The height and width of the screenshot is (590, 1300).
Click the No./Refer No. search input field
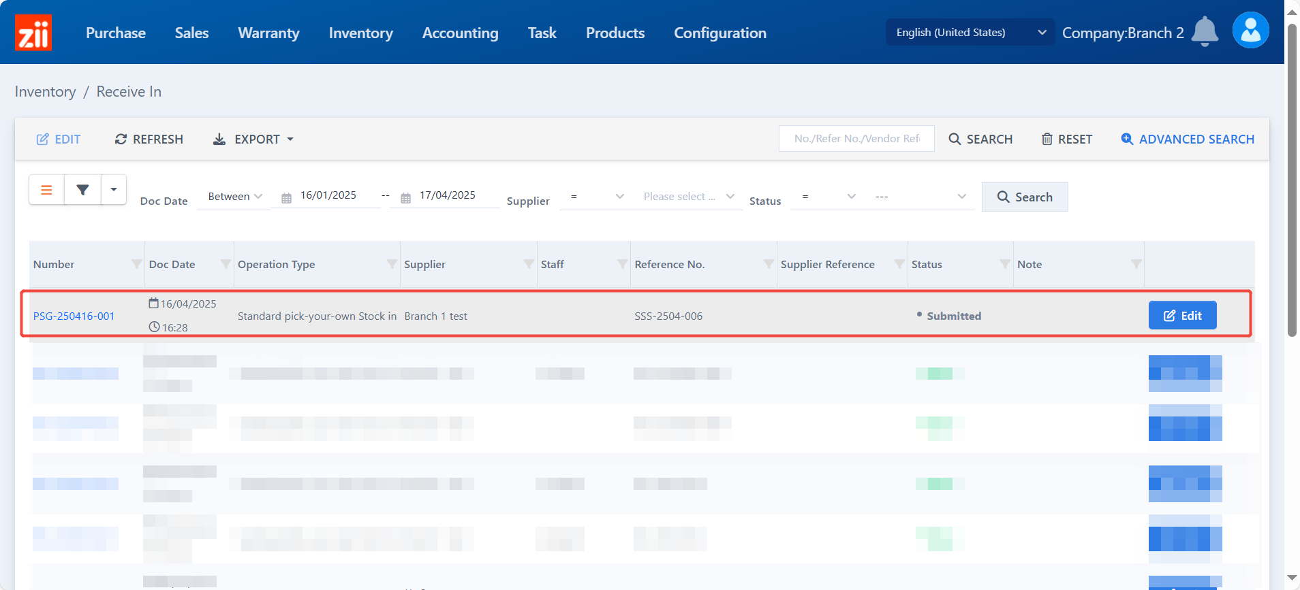tap(856, 139)
